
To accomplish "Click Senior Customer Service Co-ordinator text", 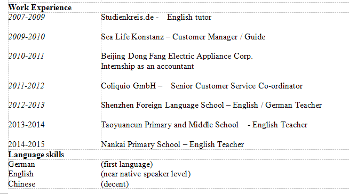I will pyautogui.click(x=236, y=86).
